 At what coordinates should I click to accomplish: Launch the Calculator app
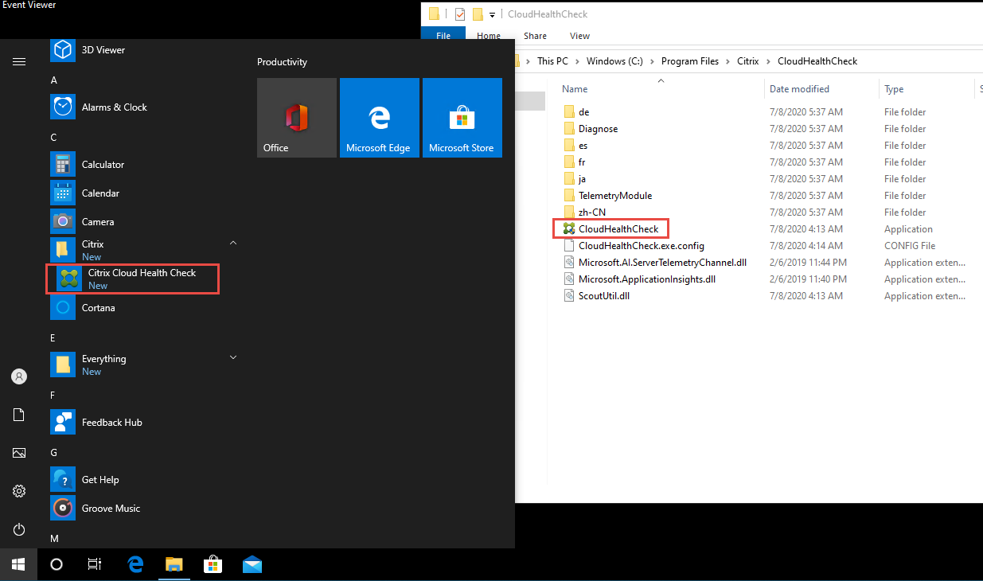103,165
